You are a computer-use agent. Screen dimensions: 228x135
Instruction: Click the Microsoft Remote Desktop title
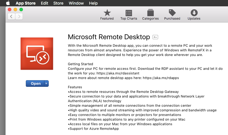(x=109, y=37)
